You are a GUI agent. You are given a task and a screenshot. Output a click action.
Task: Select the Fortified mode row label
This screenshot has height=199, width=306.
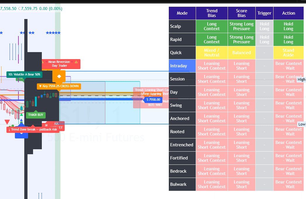pyautogui.click(x=182, y=158)
